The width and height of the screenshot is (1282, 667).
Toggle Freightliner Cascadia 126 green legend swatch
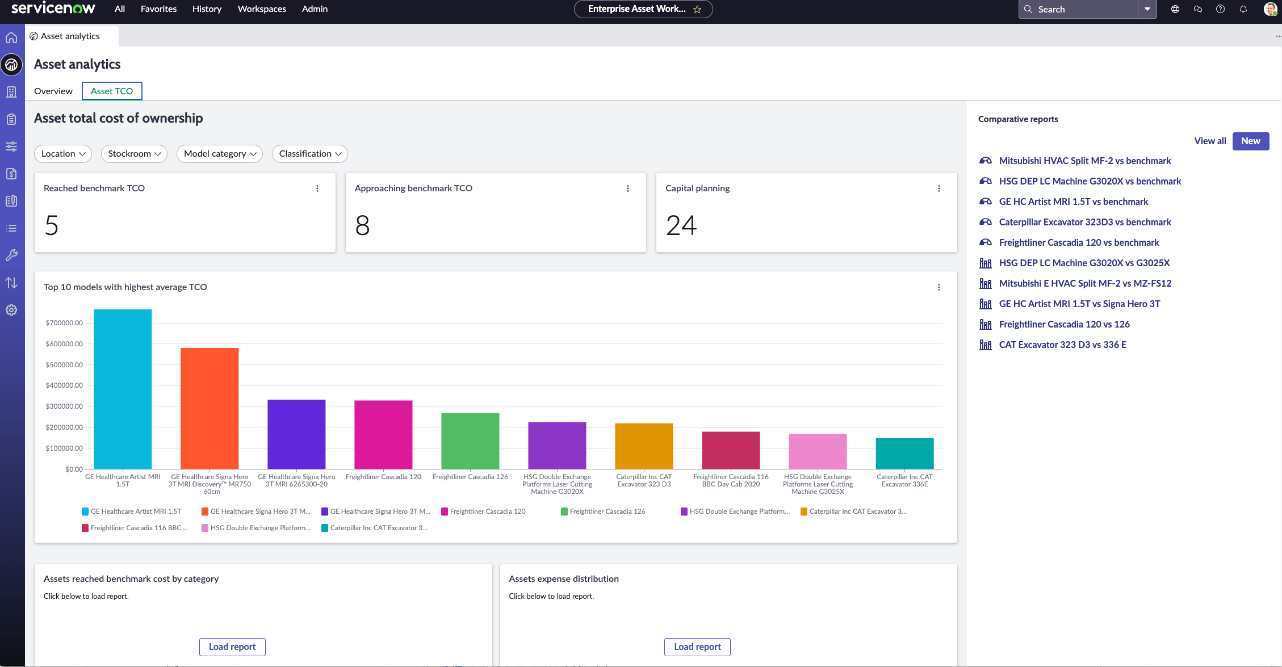tap(564, 512)
